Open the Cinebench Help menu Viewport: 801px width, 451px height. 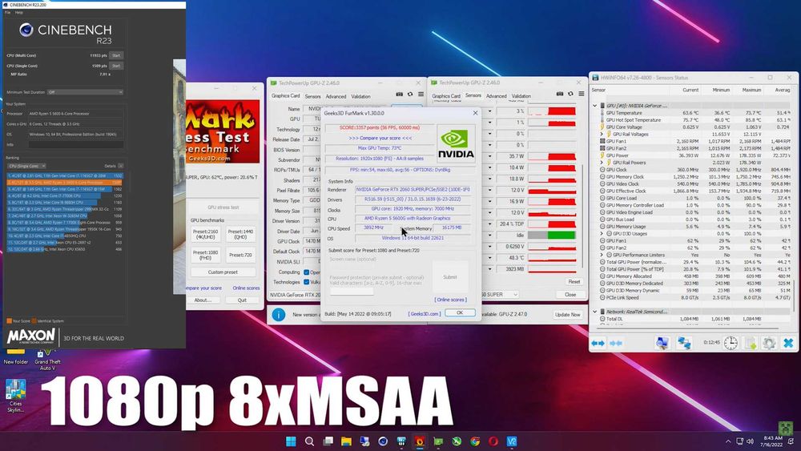19,12
